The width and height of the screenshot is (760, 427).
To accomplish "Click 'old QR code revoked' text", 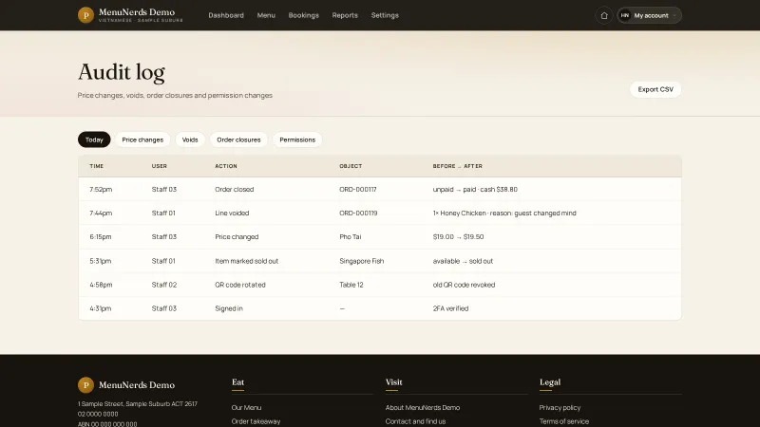I will 464,285.
